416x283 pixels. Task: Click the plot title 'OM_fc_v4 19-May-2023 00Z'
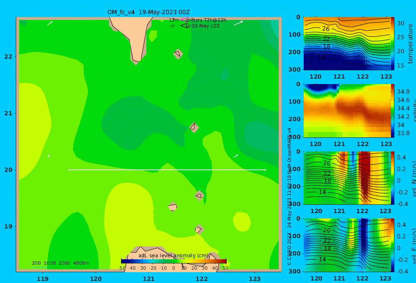[x=149, y=12]
